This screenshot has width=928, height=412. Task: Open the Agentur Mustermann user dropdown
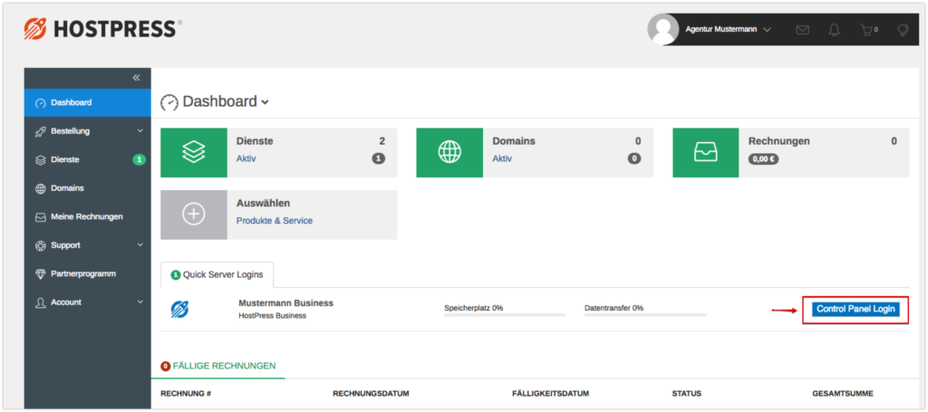(x=728, y=29)
